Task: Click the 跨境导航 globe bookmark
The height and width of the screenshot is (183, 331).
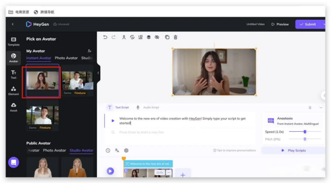Action: pyautogui.click(x=44, y=12)
